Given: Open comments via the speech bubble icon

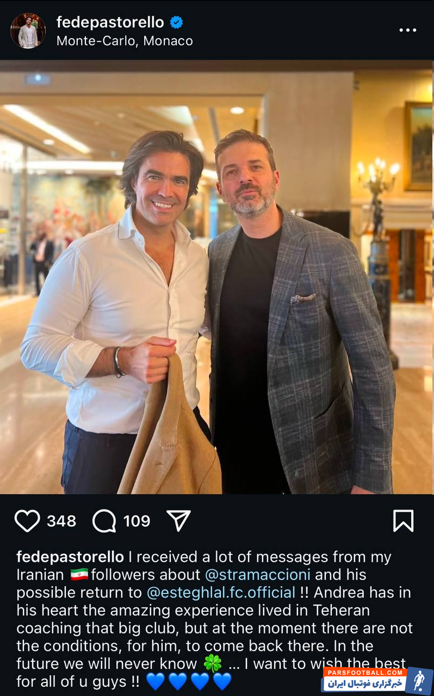Looking at the screenshot, I should point(104,521).
